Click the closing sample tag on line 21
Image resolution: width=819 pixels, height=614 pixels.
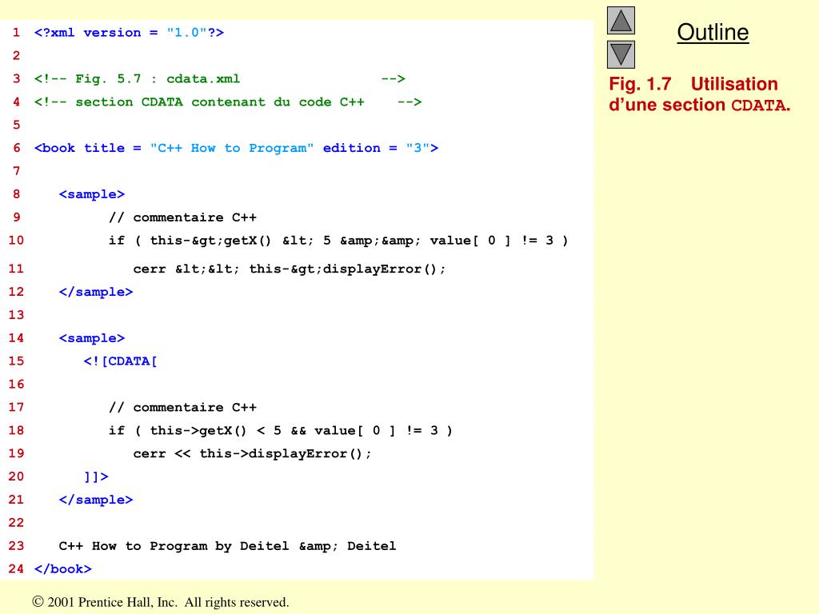click(96, 500)
